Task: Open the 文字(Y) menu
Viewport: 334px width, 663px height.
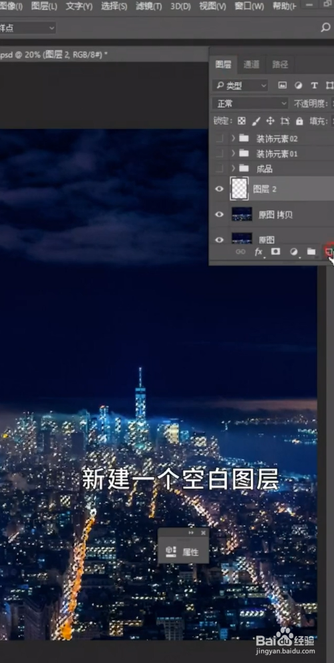Action: tap(79, 6)
